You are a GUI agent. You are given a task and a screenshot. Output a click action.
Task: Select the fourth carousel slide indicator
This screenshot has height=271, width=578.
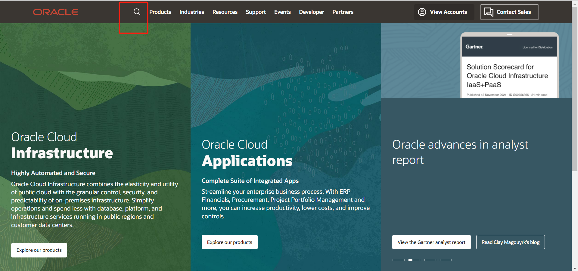tap(446, 260)
